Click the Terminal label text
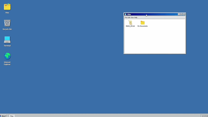 point(7,46)
